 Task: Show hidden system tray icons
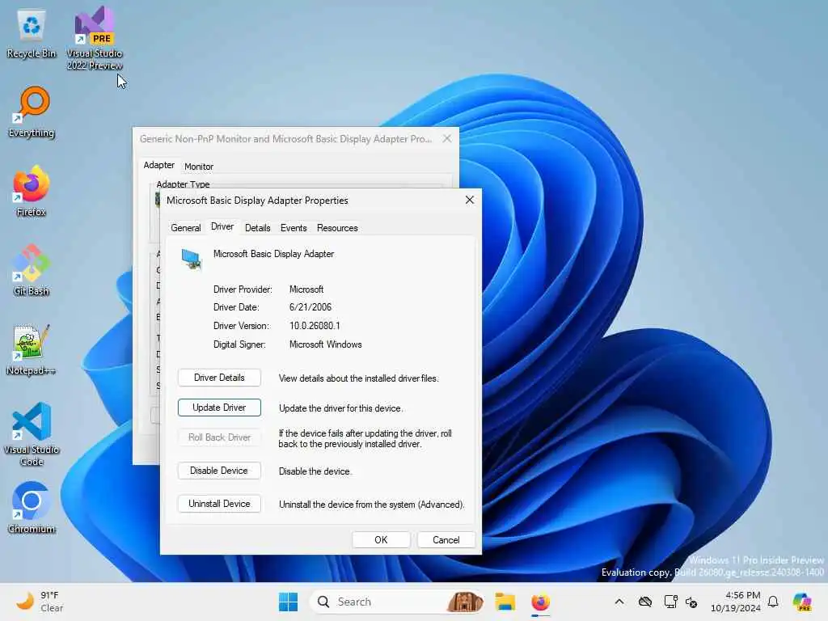coord(619,602)
